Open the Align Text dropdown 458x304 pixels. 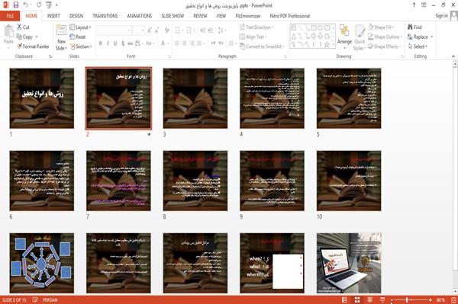[x=253, y=37]
